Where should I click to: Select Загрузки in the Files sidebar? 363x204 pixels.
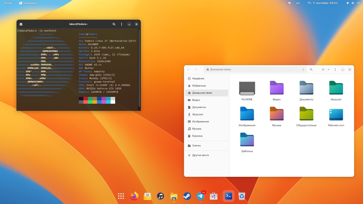[197, 114]
